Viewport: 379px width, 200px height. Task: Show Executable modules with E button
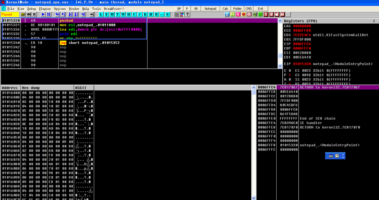pyautogui.click(x=106, y=14)
